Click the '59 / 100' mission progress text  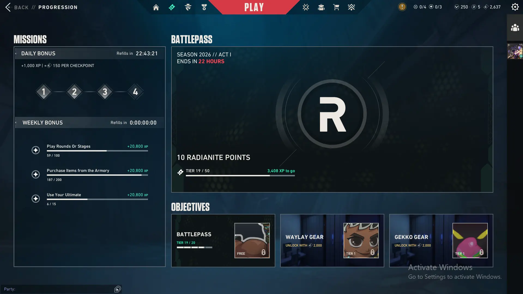[53, 156]
